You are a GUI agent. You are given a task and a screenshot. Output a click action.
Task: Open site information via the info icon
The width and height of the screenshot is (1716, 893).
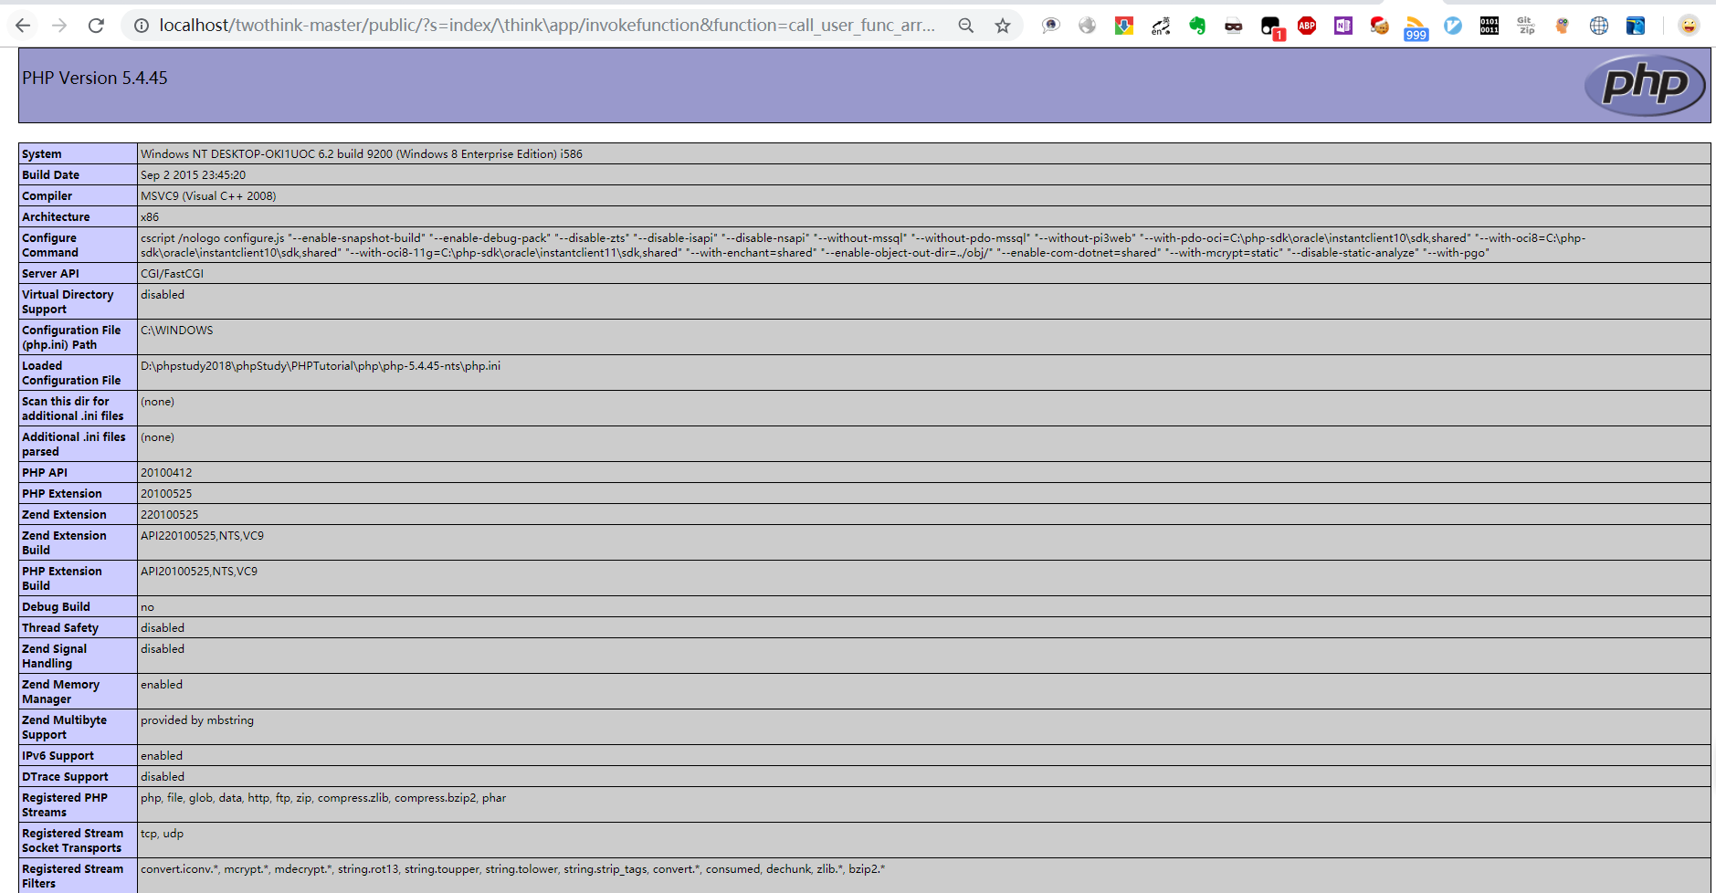point(141,25)
